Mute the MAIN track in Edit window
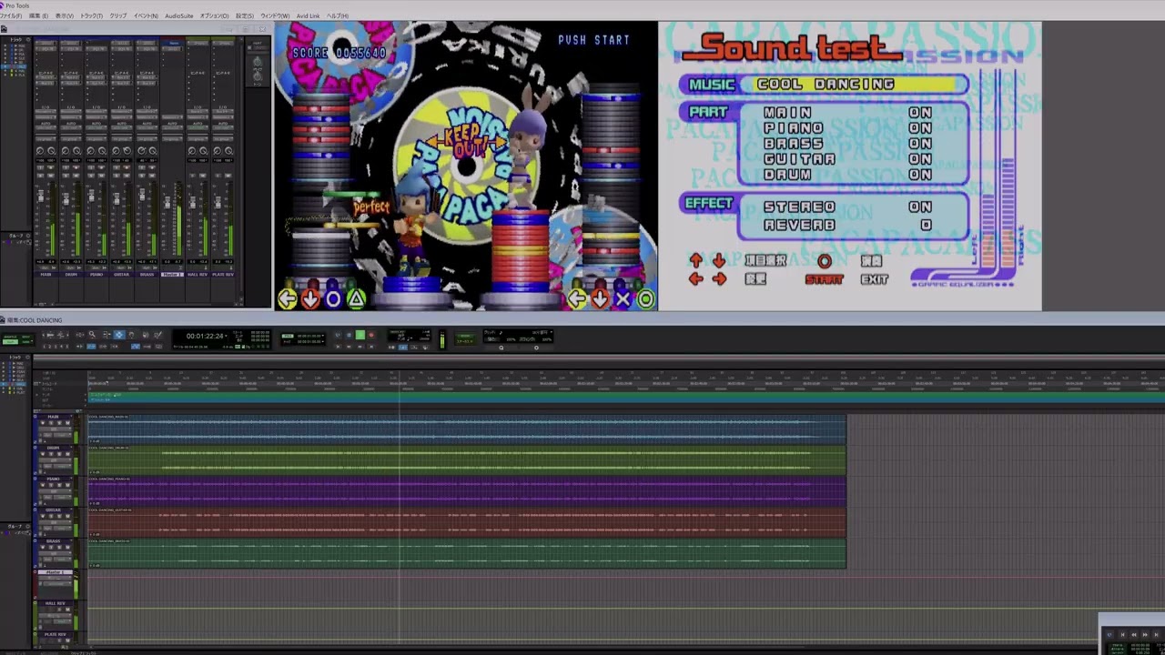The image size is (1165, 655). click(67, 423)
